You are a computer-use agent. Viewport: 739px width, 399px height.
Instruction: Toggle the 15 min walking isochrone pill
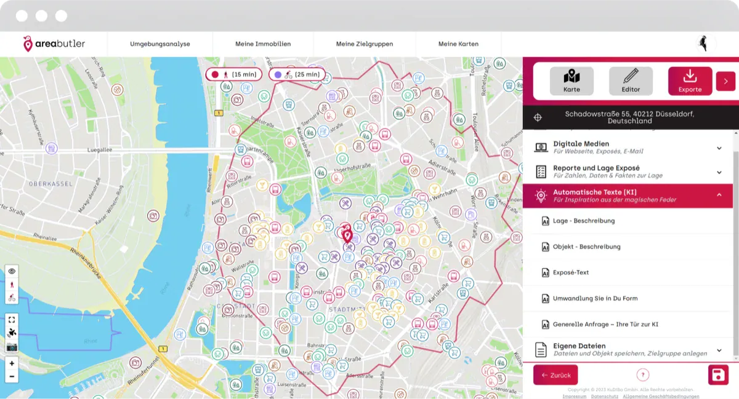pyautogui.click(x=233, y=74)
